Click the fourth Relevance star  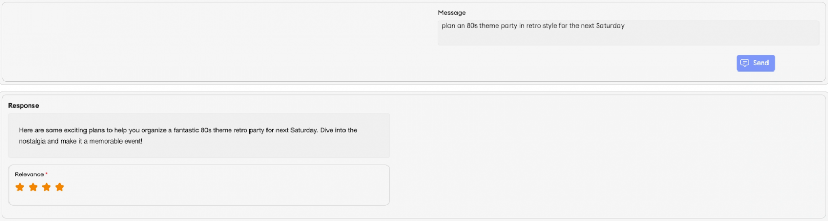(x=59, y=187)
